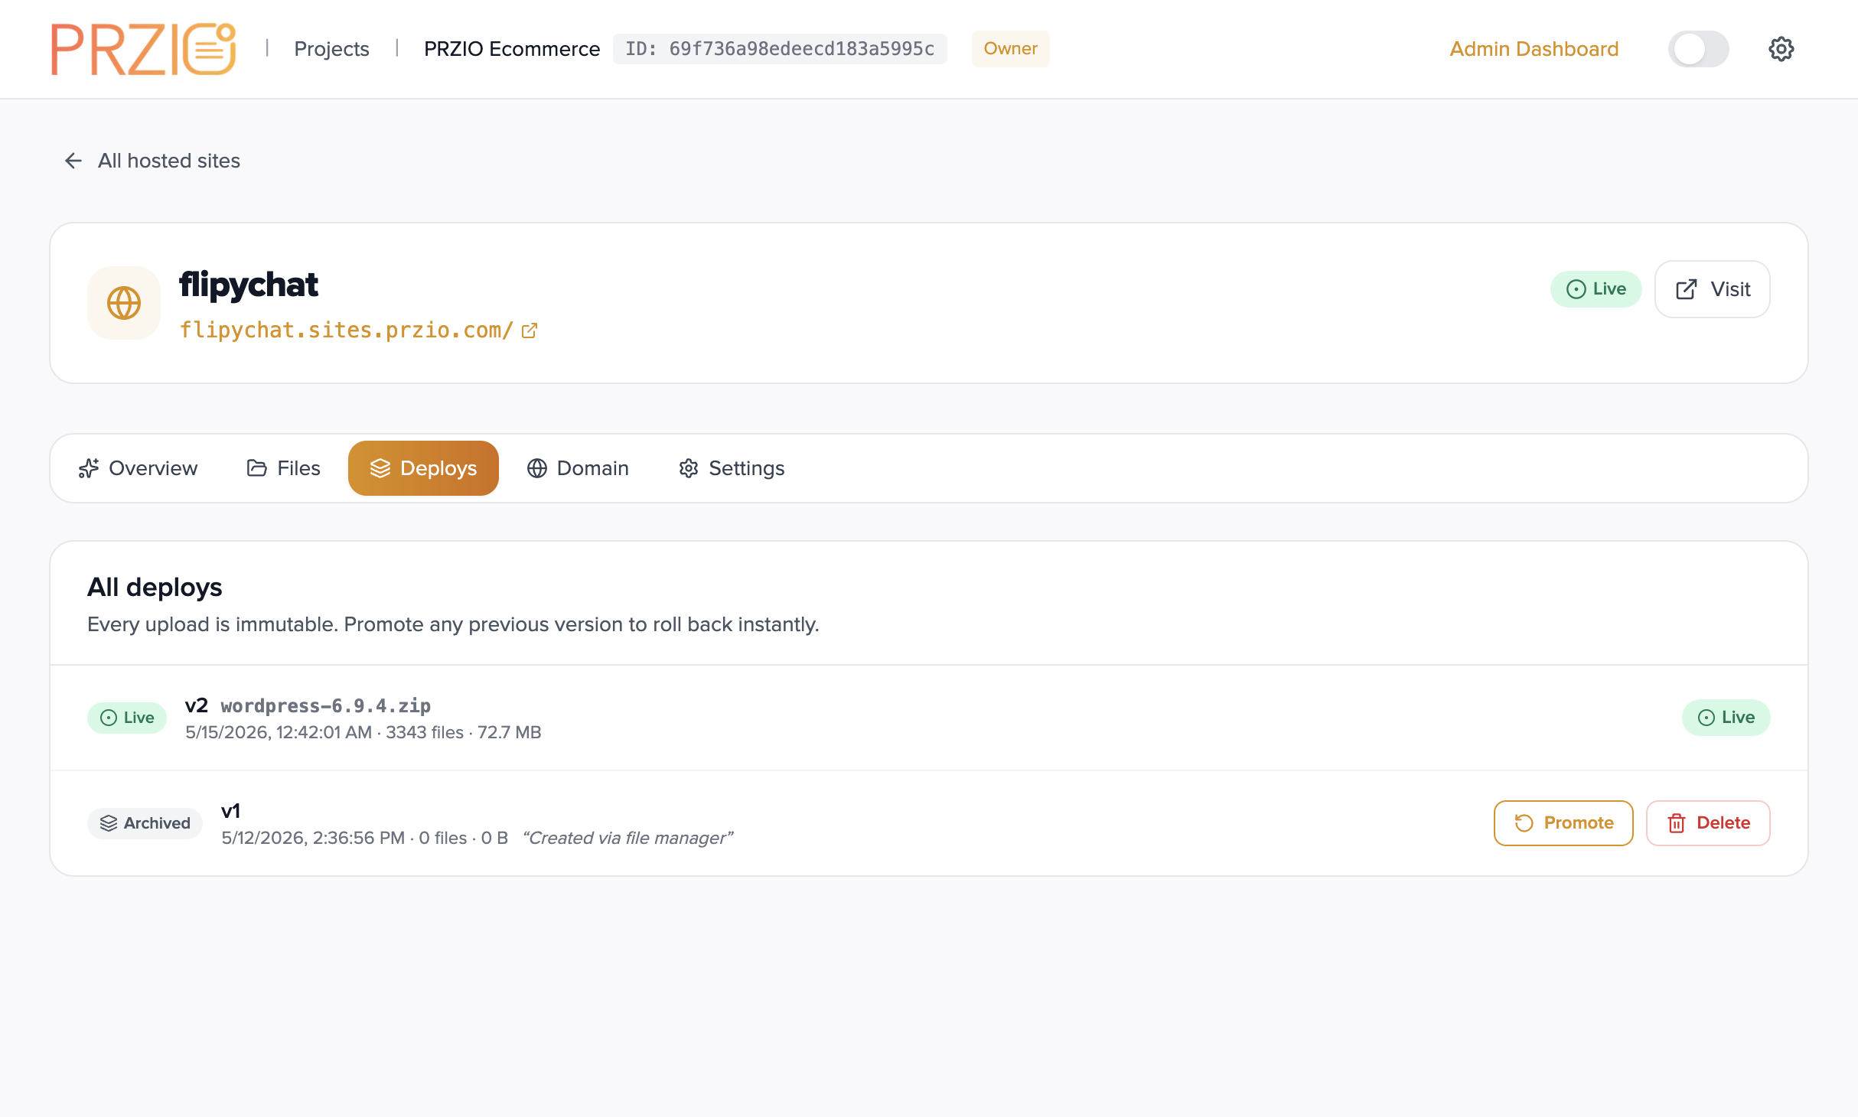Click the Archived badge on v1
The image size is (1858, 1117).
145,823
